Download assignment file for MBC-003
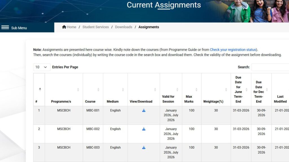This screenshot has height=162, width=289. (143, 147)
